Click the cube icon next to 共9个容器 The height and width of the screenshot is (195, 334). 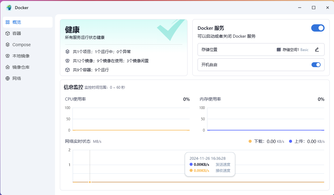pyautogui.click(x=67, y=70)
